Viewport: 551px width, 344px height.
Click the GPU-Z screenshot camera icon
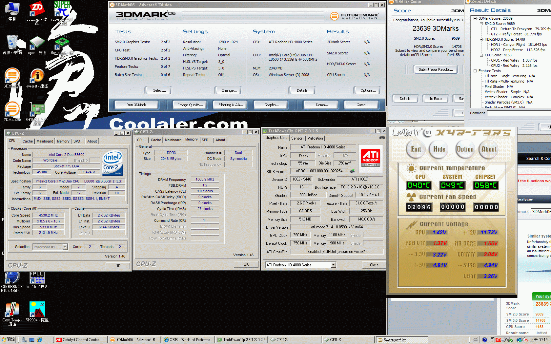pos(382,138)
